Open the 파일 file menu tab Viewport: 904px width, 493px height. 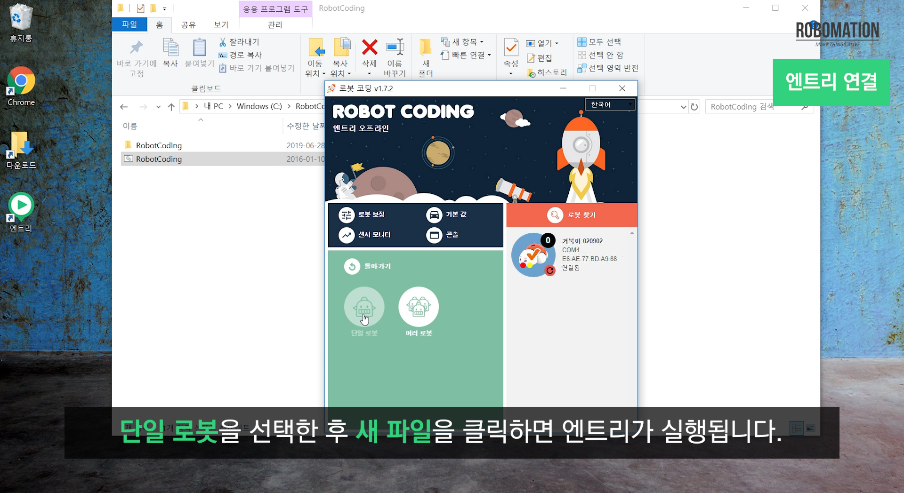pos(129,24)
